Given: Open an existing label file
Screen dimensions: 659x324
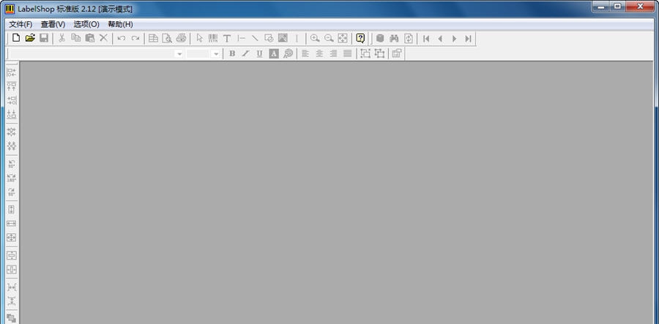Looking at the screenshot, I should click(x=30, y=38).
